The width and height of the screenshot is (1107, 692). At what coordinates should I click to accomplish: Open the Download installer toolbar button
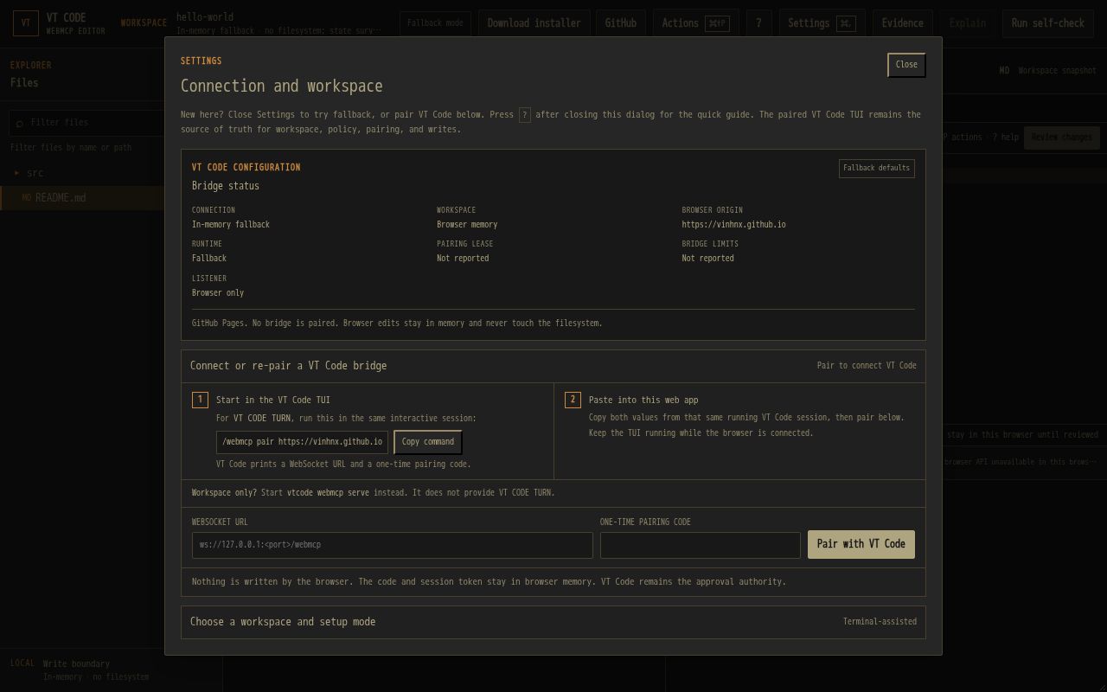[x=534, y=23]
